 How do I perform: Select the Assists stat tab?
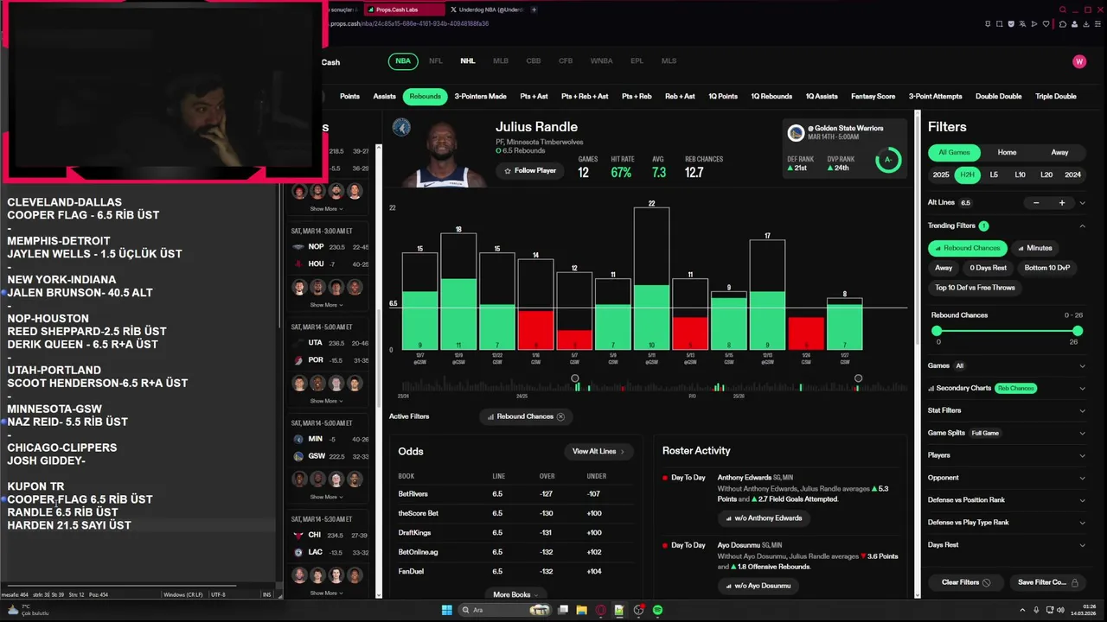(385, 97)
